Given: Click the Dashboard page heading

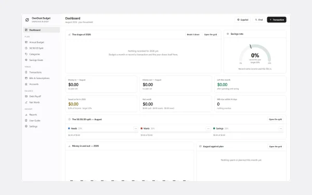Looking at the screenshot, I should pyautogui.click(x=73, y=18).
